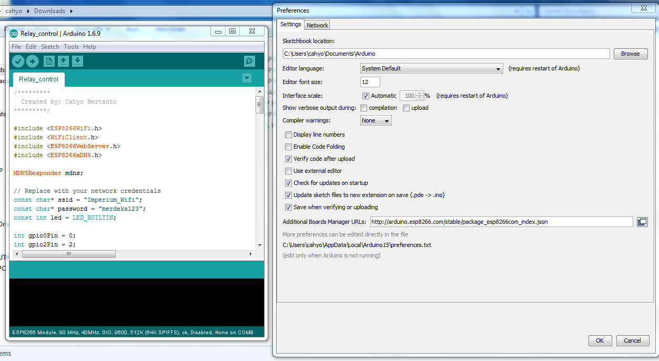Open the Edit menu
This screenshot has height=361, width=659.
[31, 47]
